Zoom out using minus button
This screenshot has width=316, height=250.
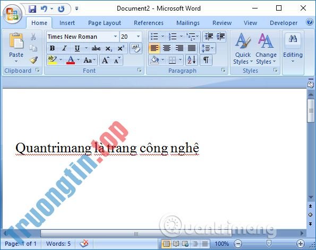click(238, 244)
